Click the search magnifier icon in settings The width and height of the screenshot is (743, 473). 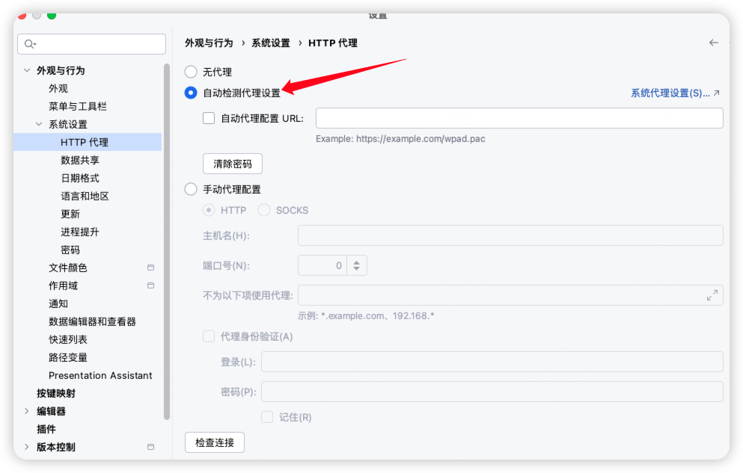pyautogui.click(x=29, y=44)
